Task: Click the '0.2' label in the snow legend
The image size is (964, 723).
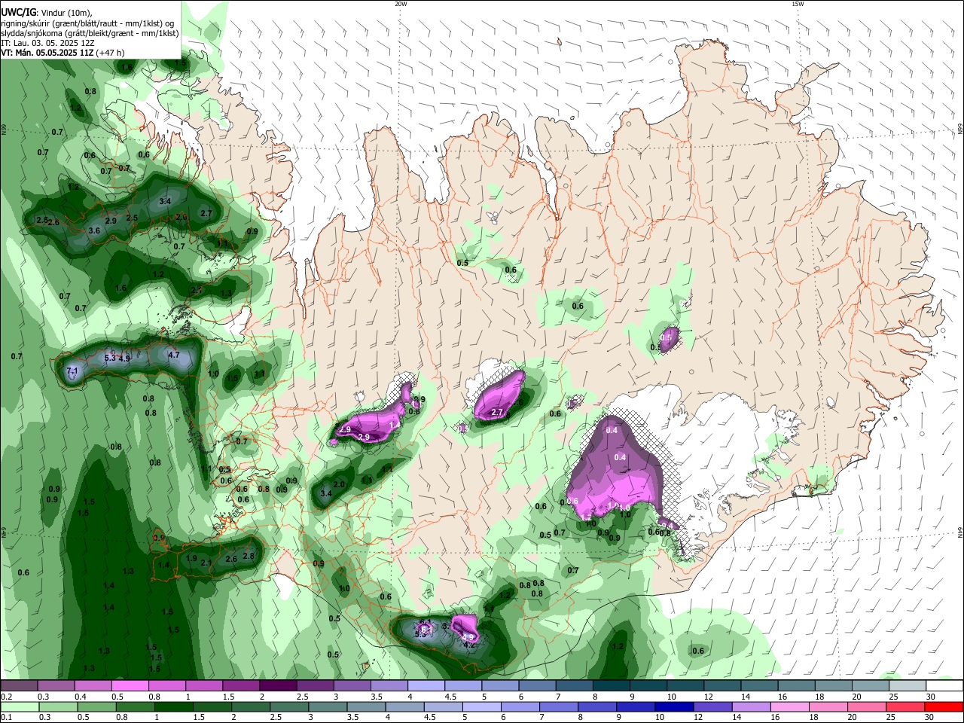Action: pos(6,697)
